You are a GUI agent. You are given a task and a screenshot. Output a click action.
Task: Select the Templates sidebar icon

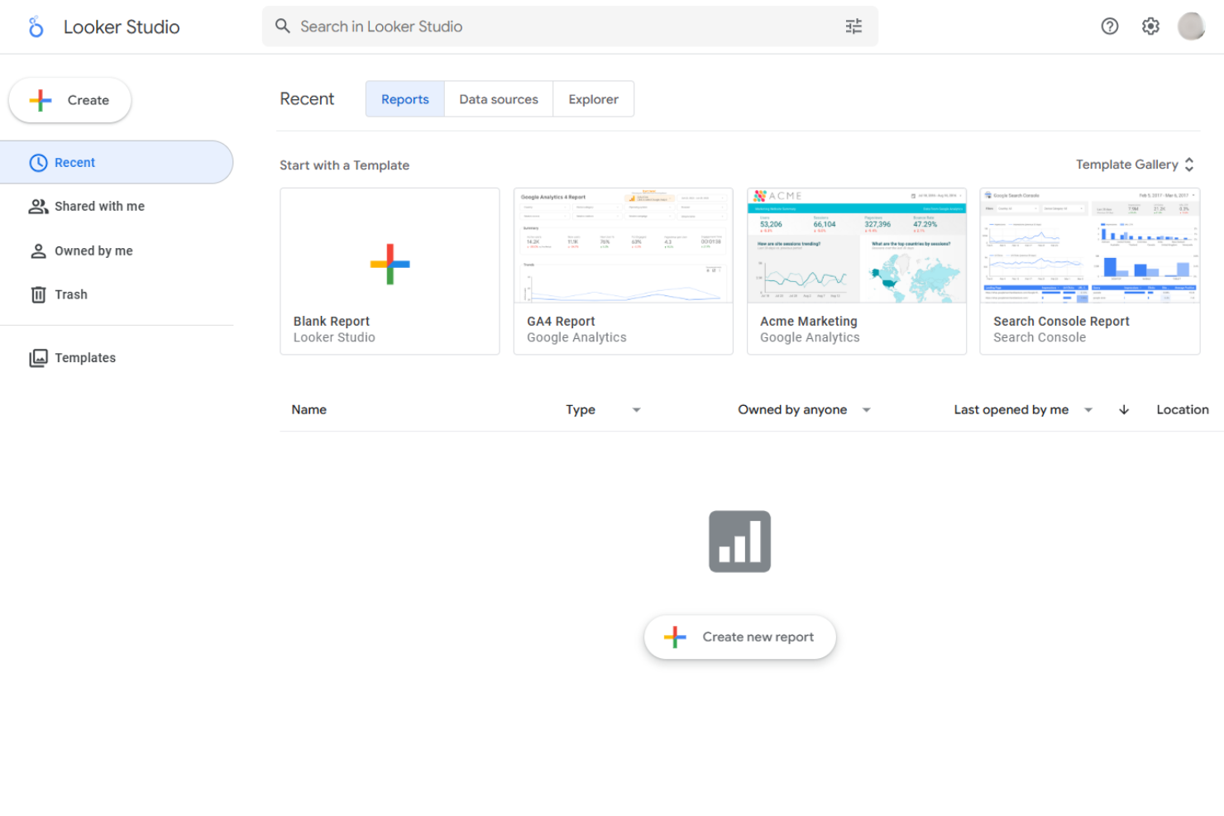[38, 357]
